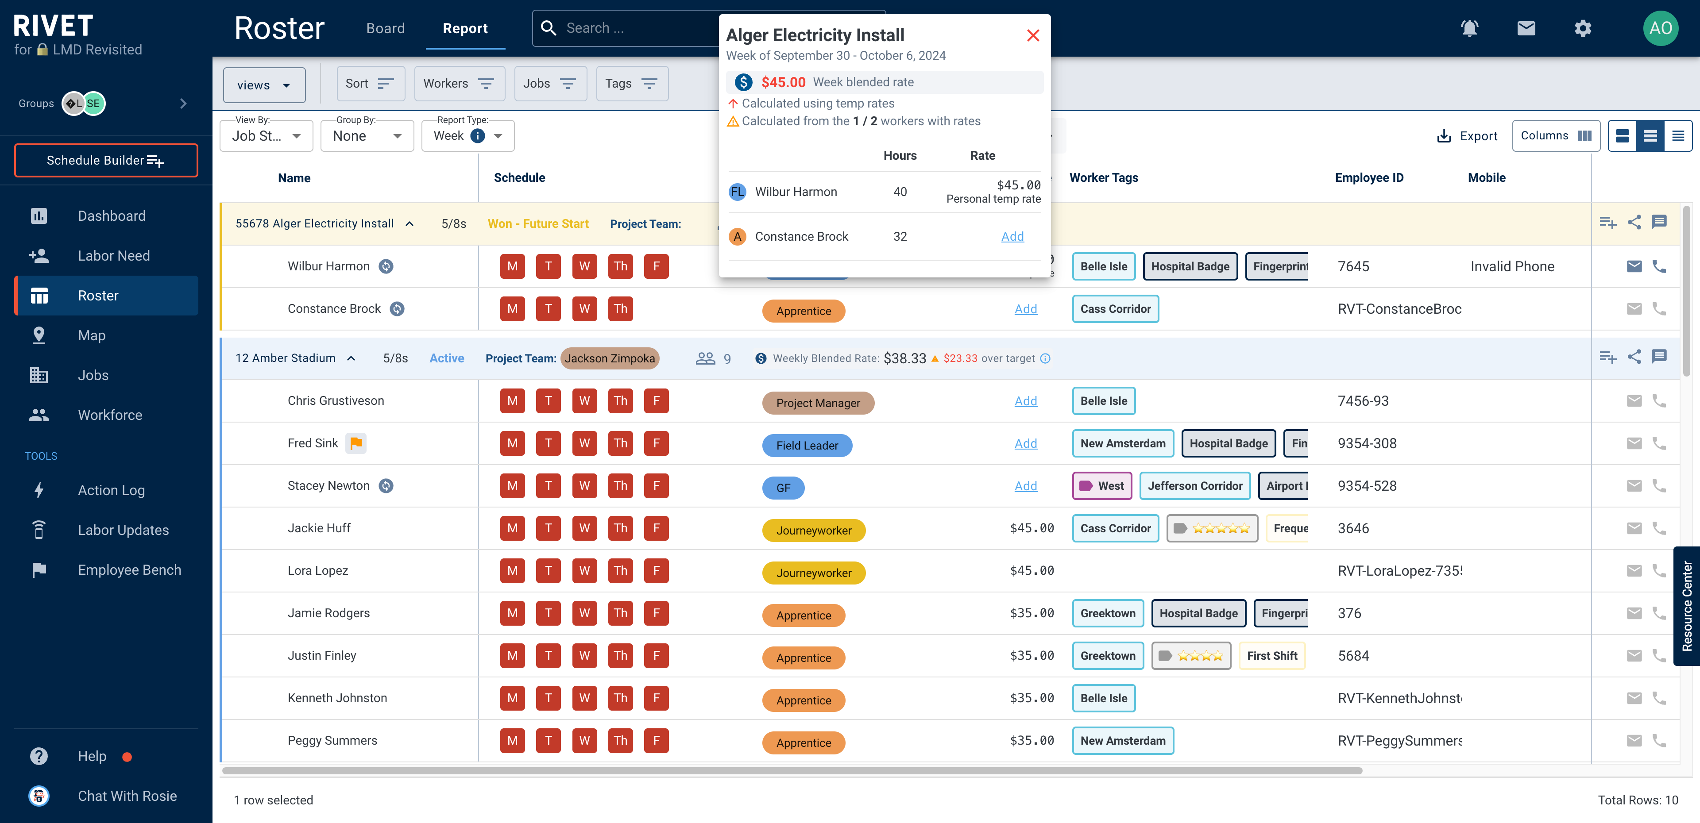This screenshot has height=823, width=1700.
Task: Close the Alger Electricity Install popup
Action: click(1033, 35)
